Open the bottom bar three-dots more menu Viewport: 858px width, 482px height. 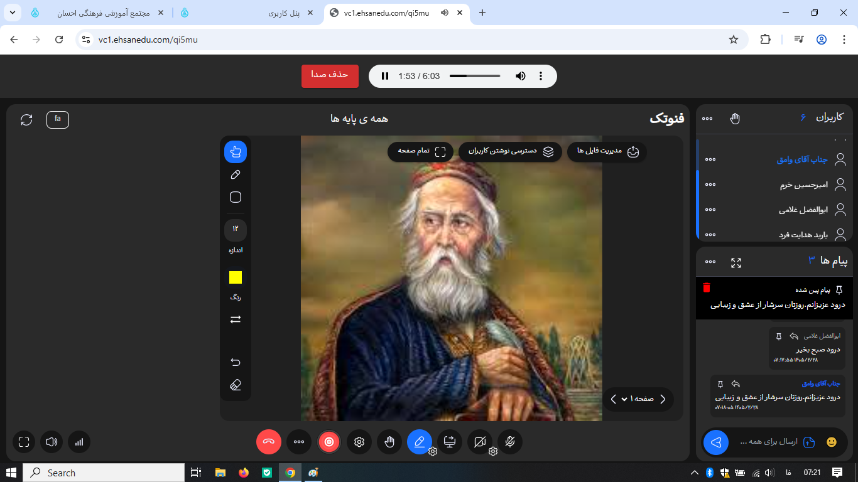[x=299, y=442]
